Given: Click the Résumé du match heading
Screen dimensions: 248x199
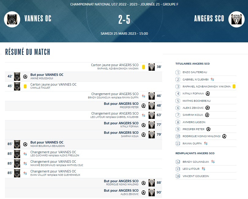Looking at the screenshot, I should [28, 52].
